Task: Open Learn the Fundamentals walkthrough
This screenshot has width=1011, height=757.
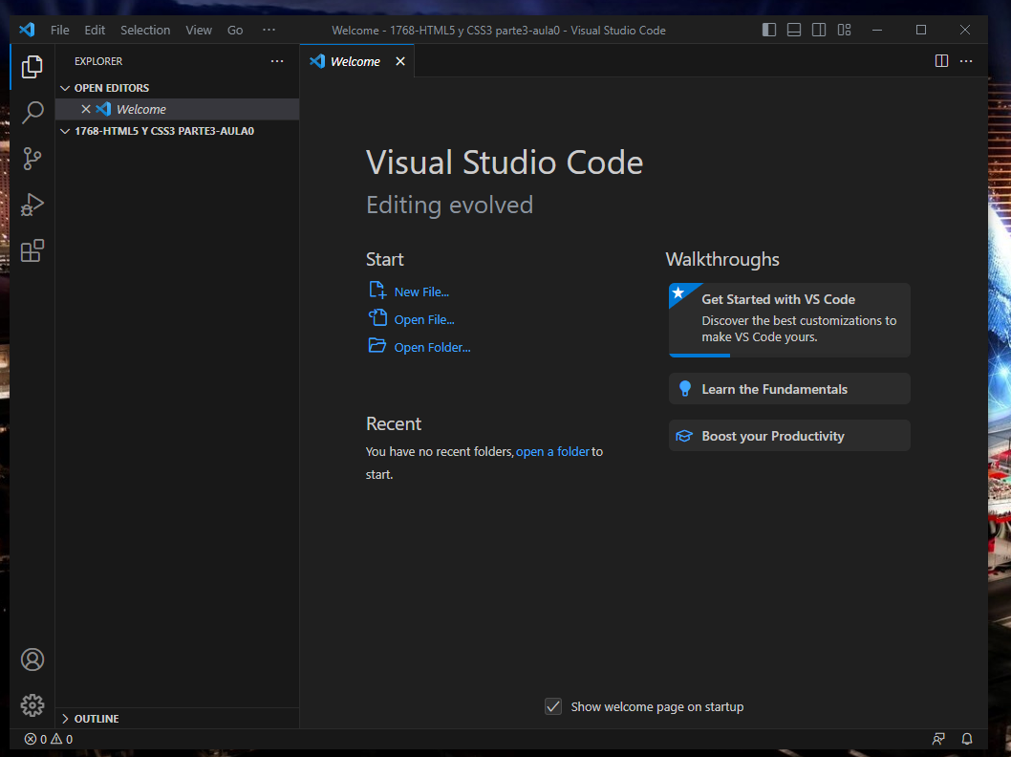Action: coord(789,389)
